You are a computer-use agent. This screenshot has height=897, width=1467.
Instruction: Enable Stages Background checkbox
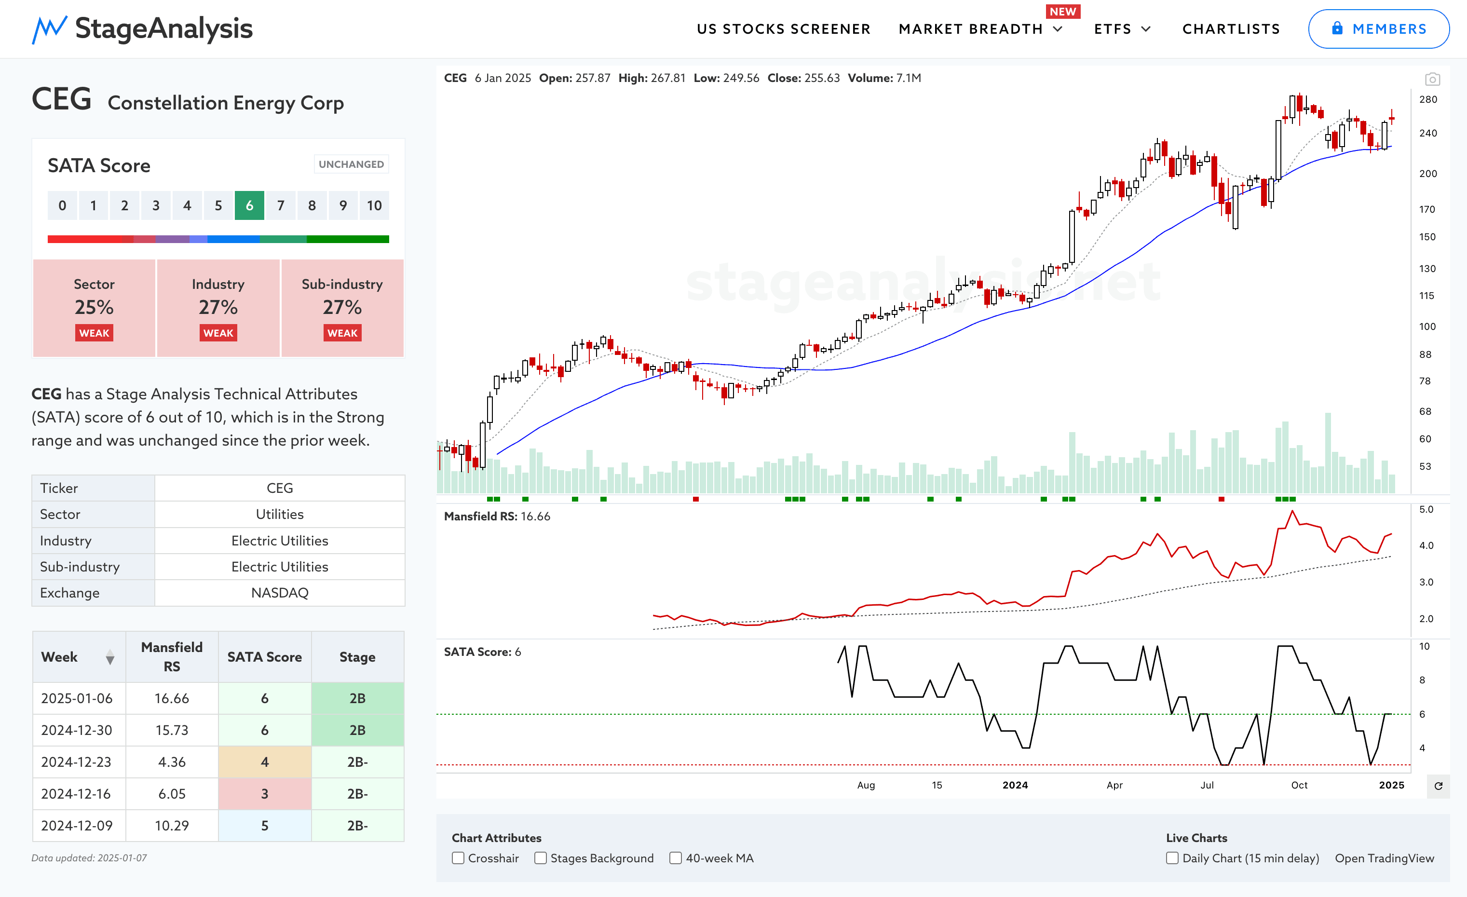pos(540,858)
